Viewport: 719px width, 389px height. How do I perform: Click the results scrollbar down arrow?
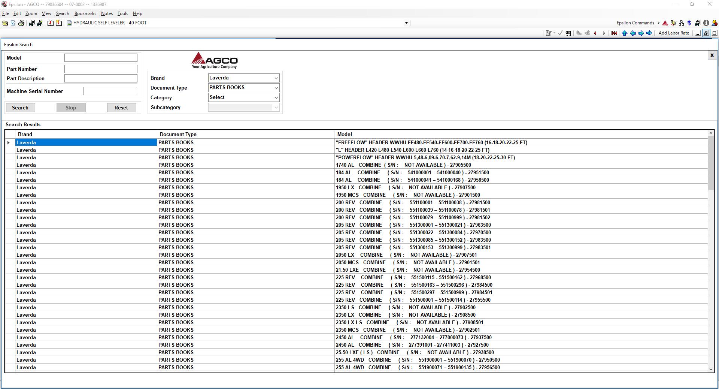pos(711,369)
